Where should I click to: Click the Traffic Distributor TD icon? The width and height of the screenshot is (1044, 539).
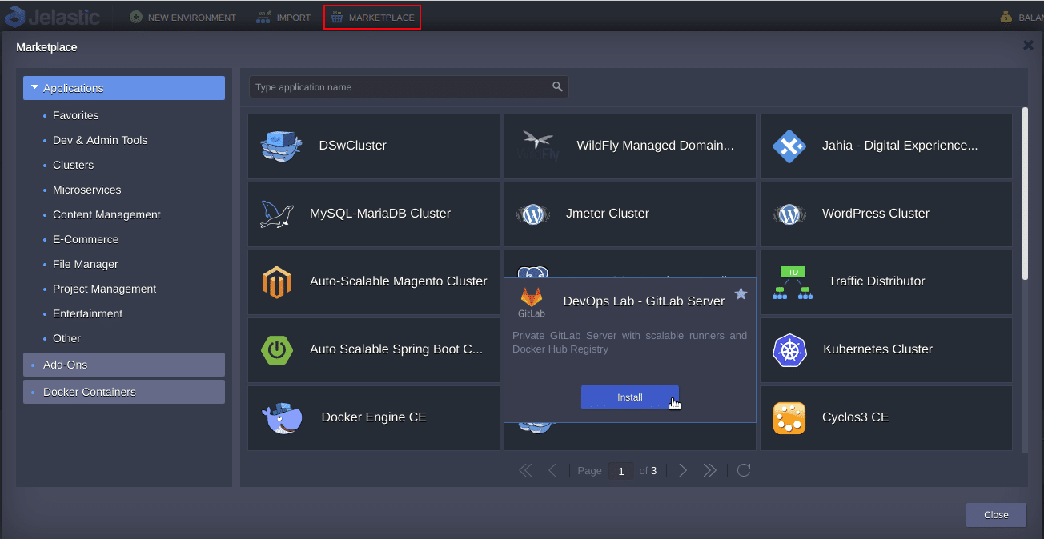click(x=793, y=281)
